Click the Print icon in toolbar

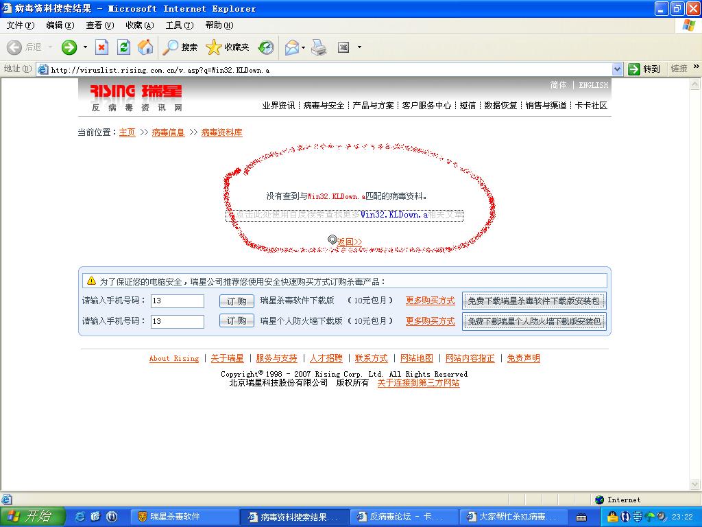click(319, 47)
